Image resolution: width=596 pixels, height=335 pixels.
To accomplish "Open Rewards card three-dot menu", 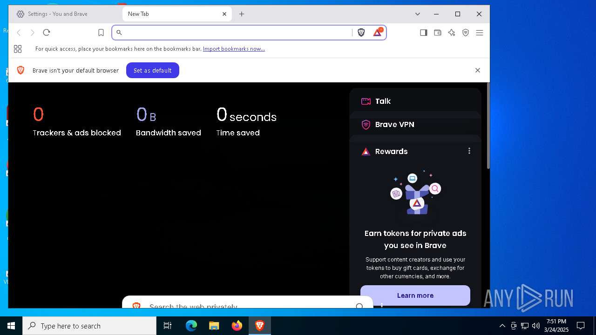I will [x=469, y=151].
